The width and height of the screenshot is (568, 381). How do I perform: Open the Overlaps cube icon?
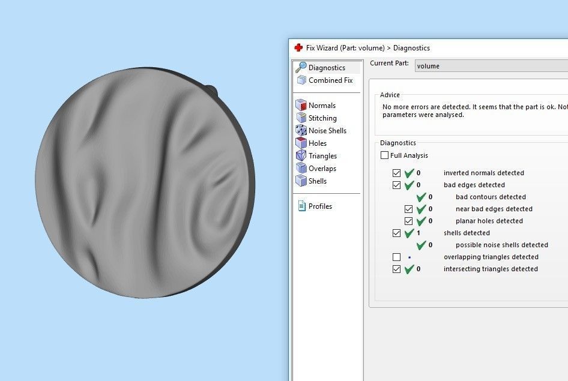pyautogui.click(x=301, y=168)
